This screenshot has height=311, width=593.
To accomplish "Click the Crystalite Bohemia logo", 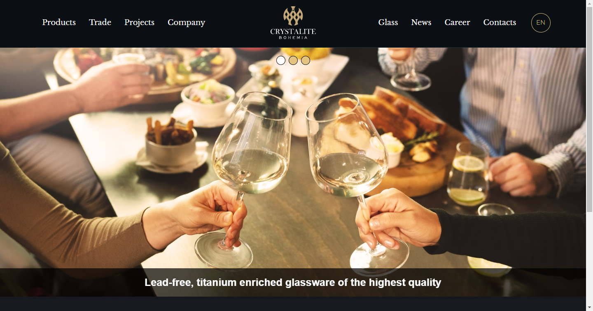I will (293, 23).
